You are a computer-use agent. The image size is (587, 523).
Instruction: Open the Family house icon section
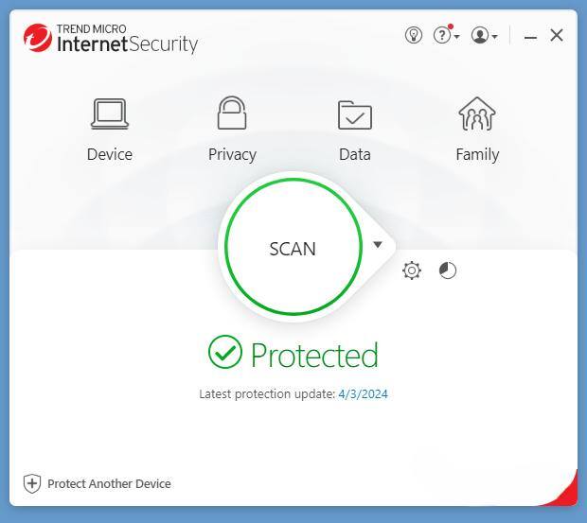click(477, 114)
